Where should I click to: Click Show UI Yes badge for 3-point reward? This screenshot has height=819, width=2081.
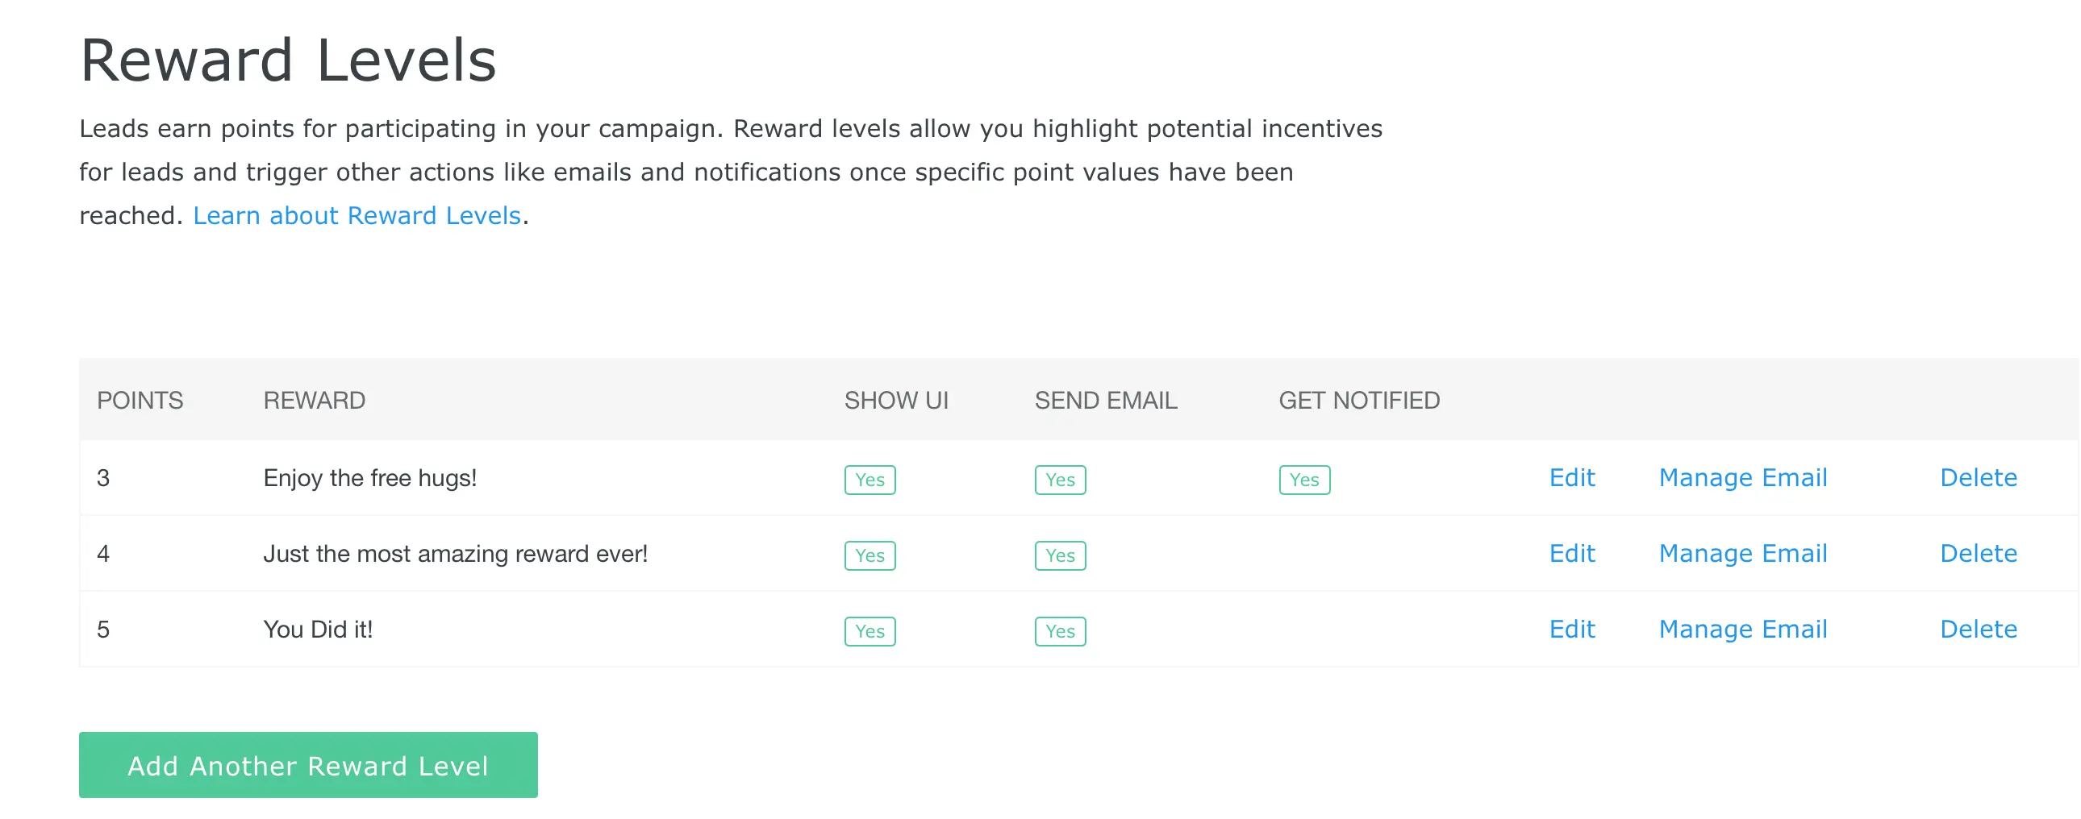(x=870, y=480)
